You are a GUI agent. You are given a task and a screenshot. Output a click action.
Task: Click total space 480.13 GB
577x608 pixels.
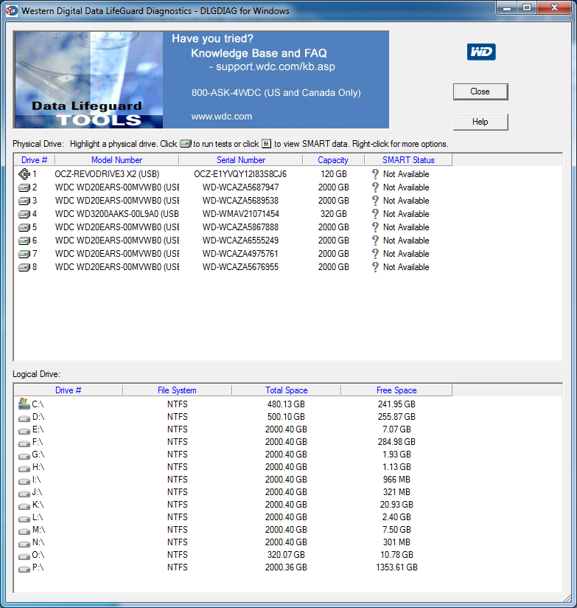(x=286, y=404)
